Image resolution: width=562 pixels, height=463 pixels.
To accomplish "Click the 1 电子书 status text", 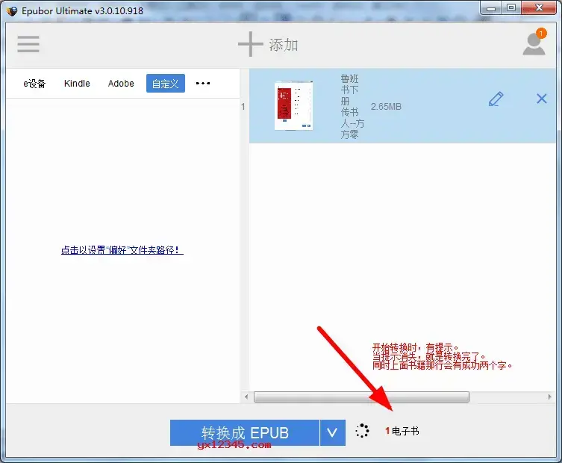I will (402, 431).
